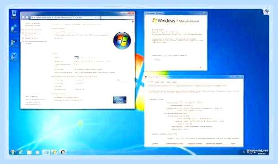Click Back arrow in System window

click(23, 17)
